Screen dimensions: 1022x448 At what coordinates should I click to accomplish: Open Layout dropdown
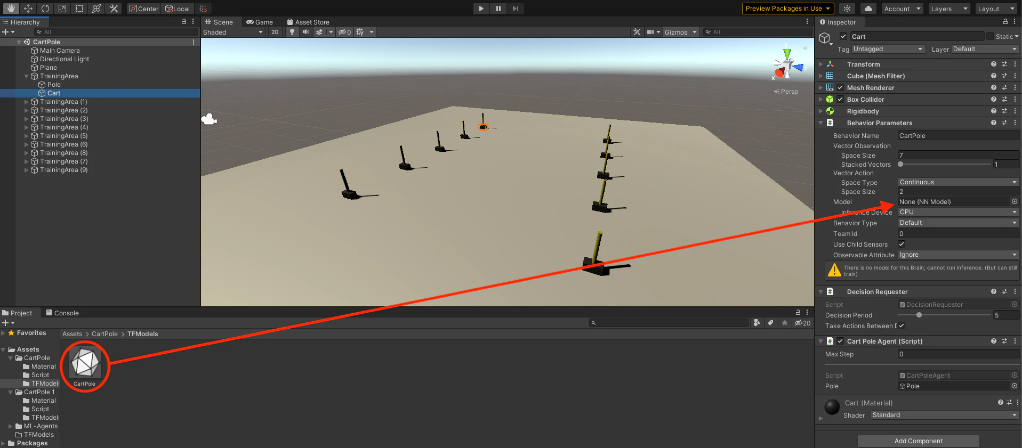[x=996, y=9]
